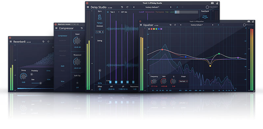Click the white all-bands circle in Equaliser
The width and height of the screenshot is (263, 129).
(149, 29)
